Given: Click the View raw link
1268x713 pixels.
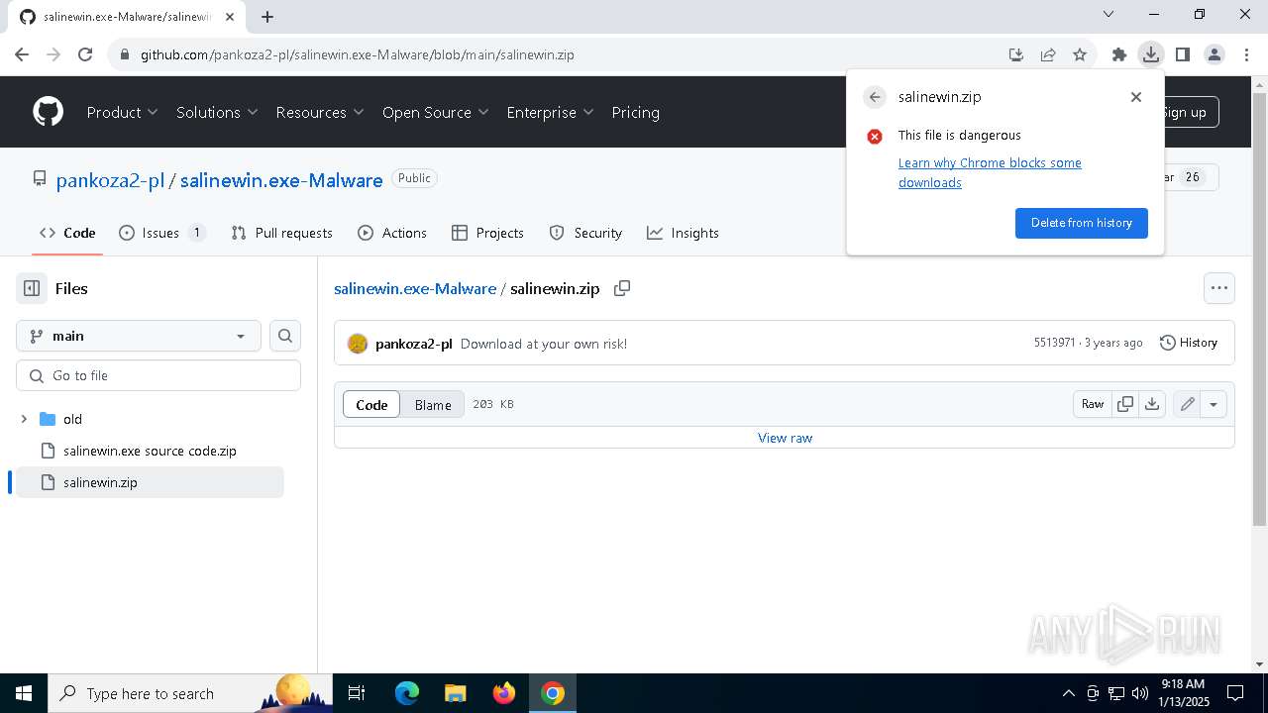Looking at the screenshot, I should pyautogui.click(x=785, y=438).
